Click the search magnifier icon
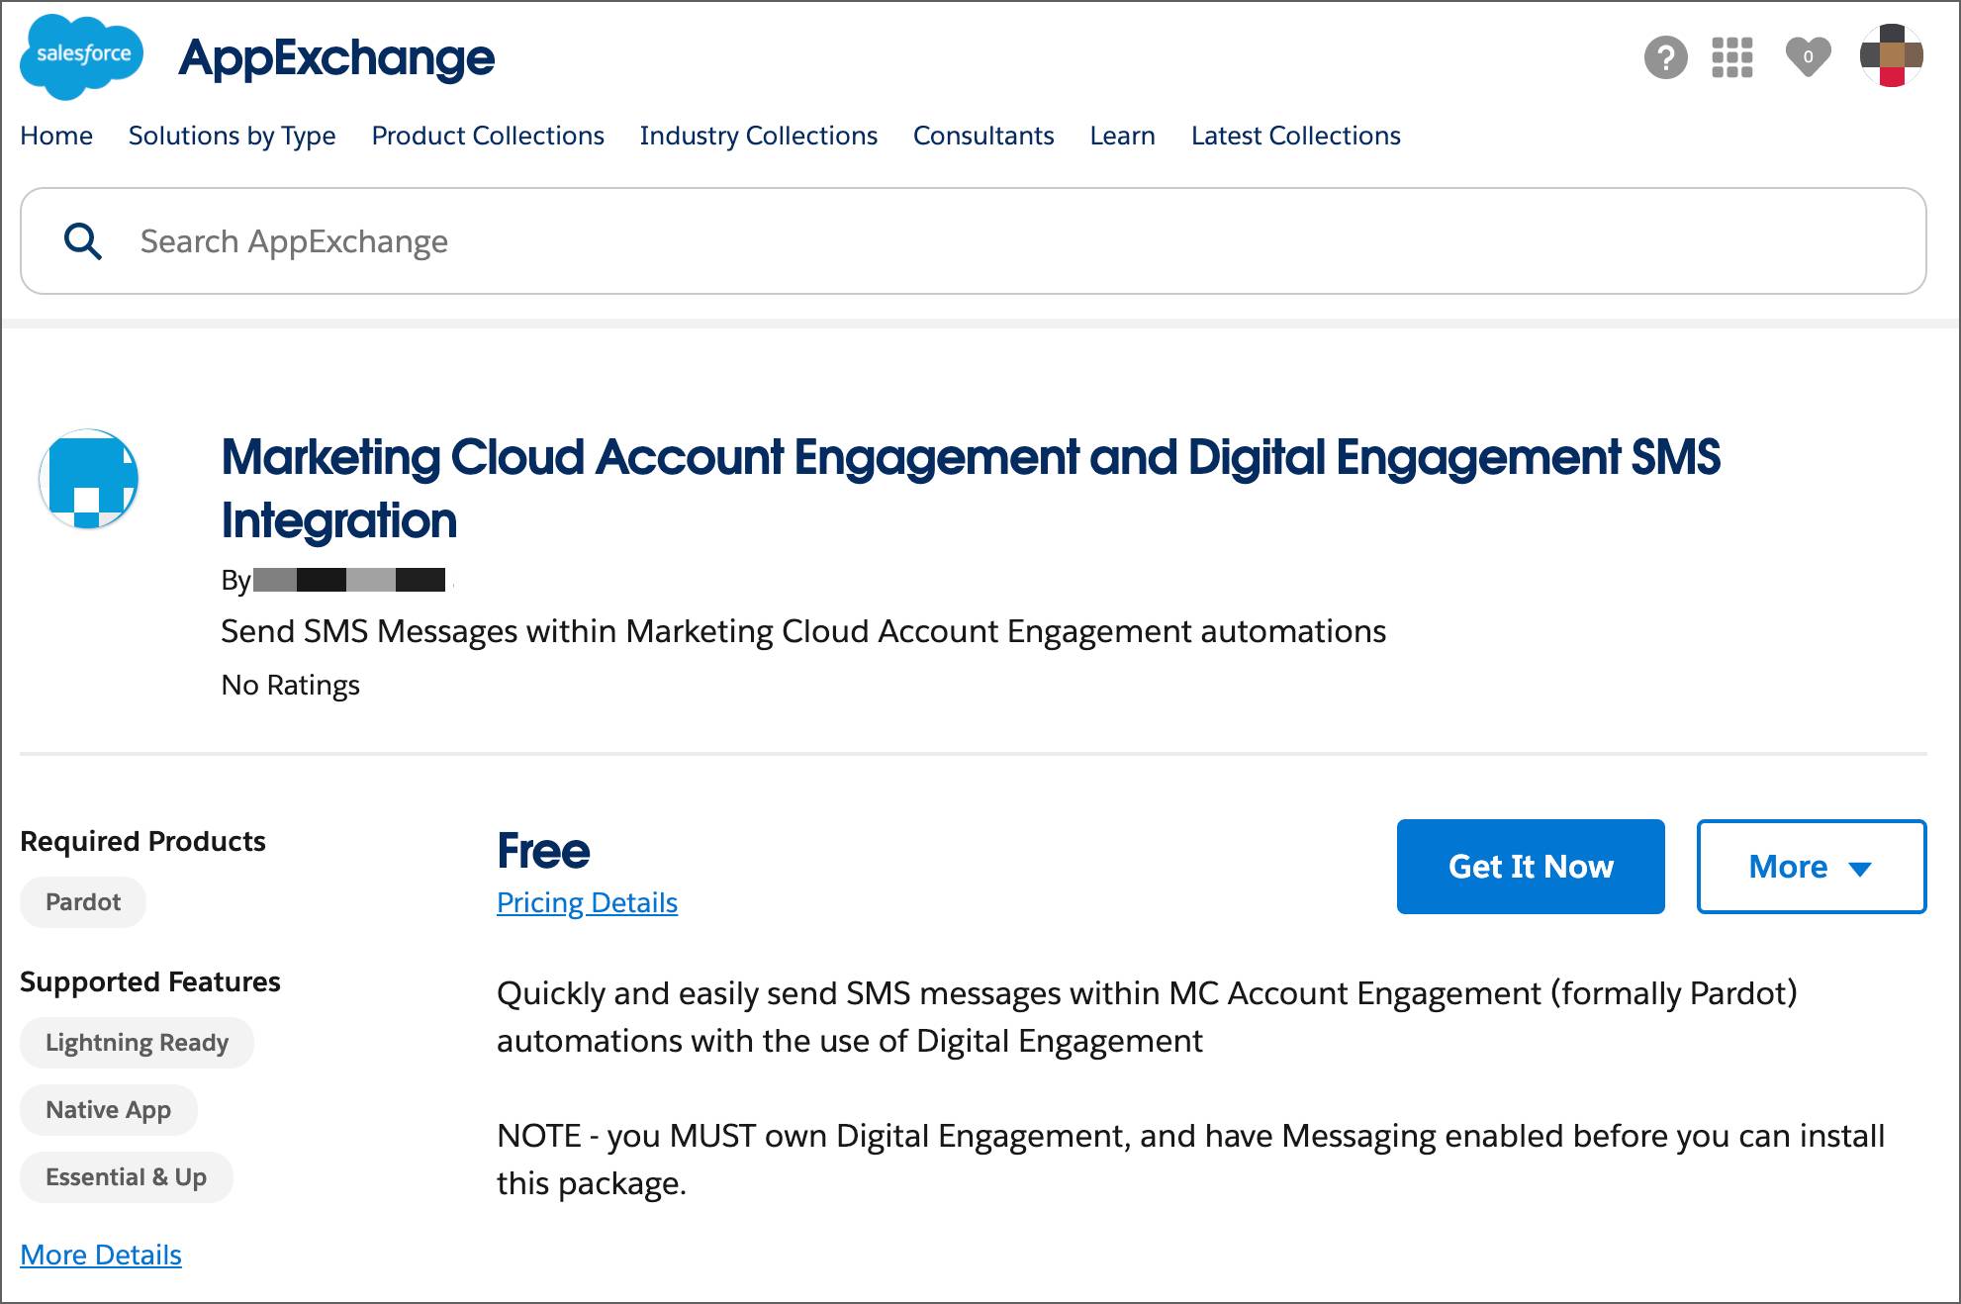Viewport: 1961px width, 1304px height. point(81,238)
